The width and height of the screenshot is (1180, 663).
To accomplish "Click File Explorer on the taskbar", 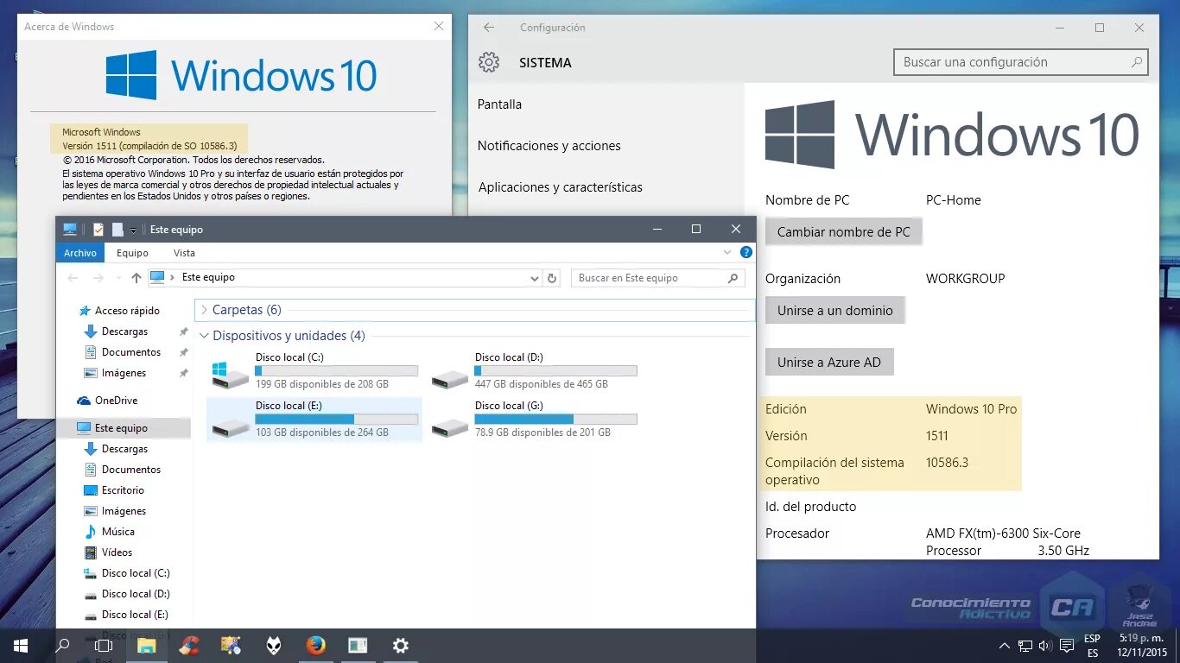I will point(147,645).
